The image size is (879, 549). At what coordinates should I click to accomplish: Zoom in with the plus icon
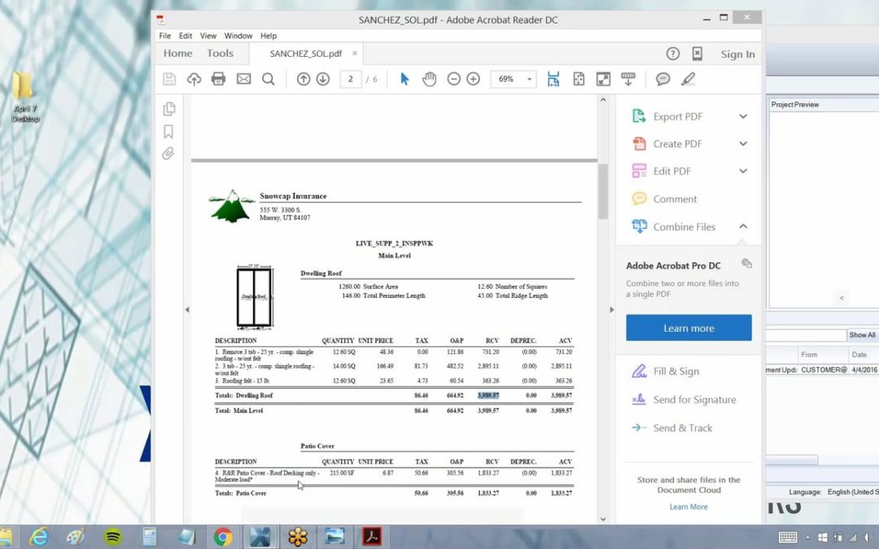[x=473, y=79]
